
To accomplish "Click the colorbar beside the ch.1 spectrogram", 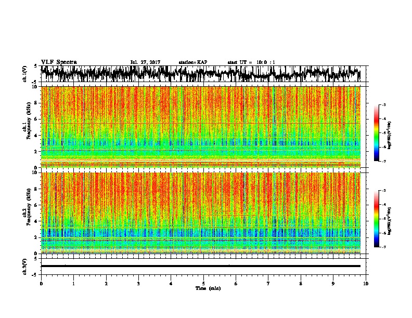I will (x=376, y=133).
